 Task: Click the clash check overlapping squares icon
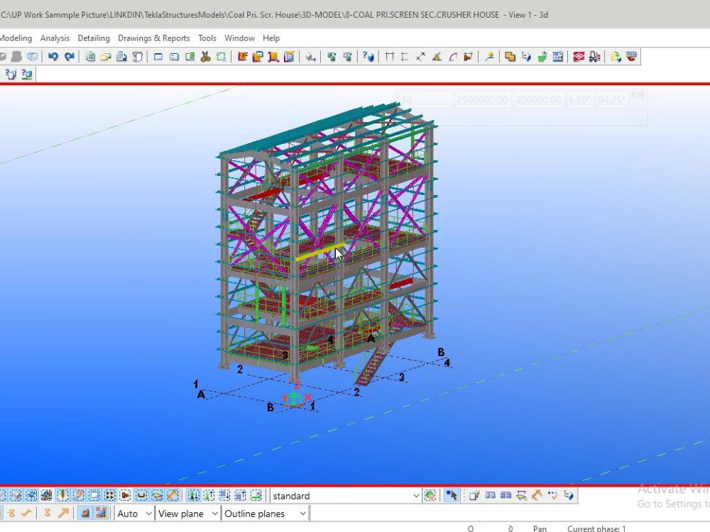[510, 57]
